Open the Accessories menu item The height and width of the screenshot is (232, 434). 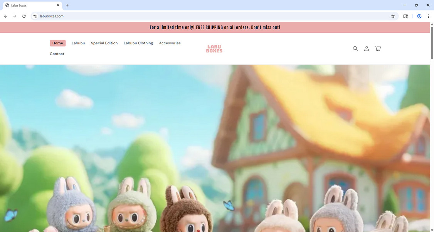(170, 43)
